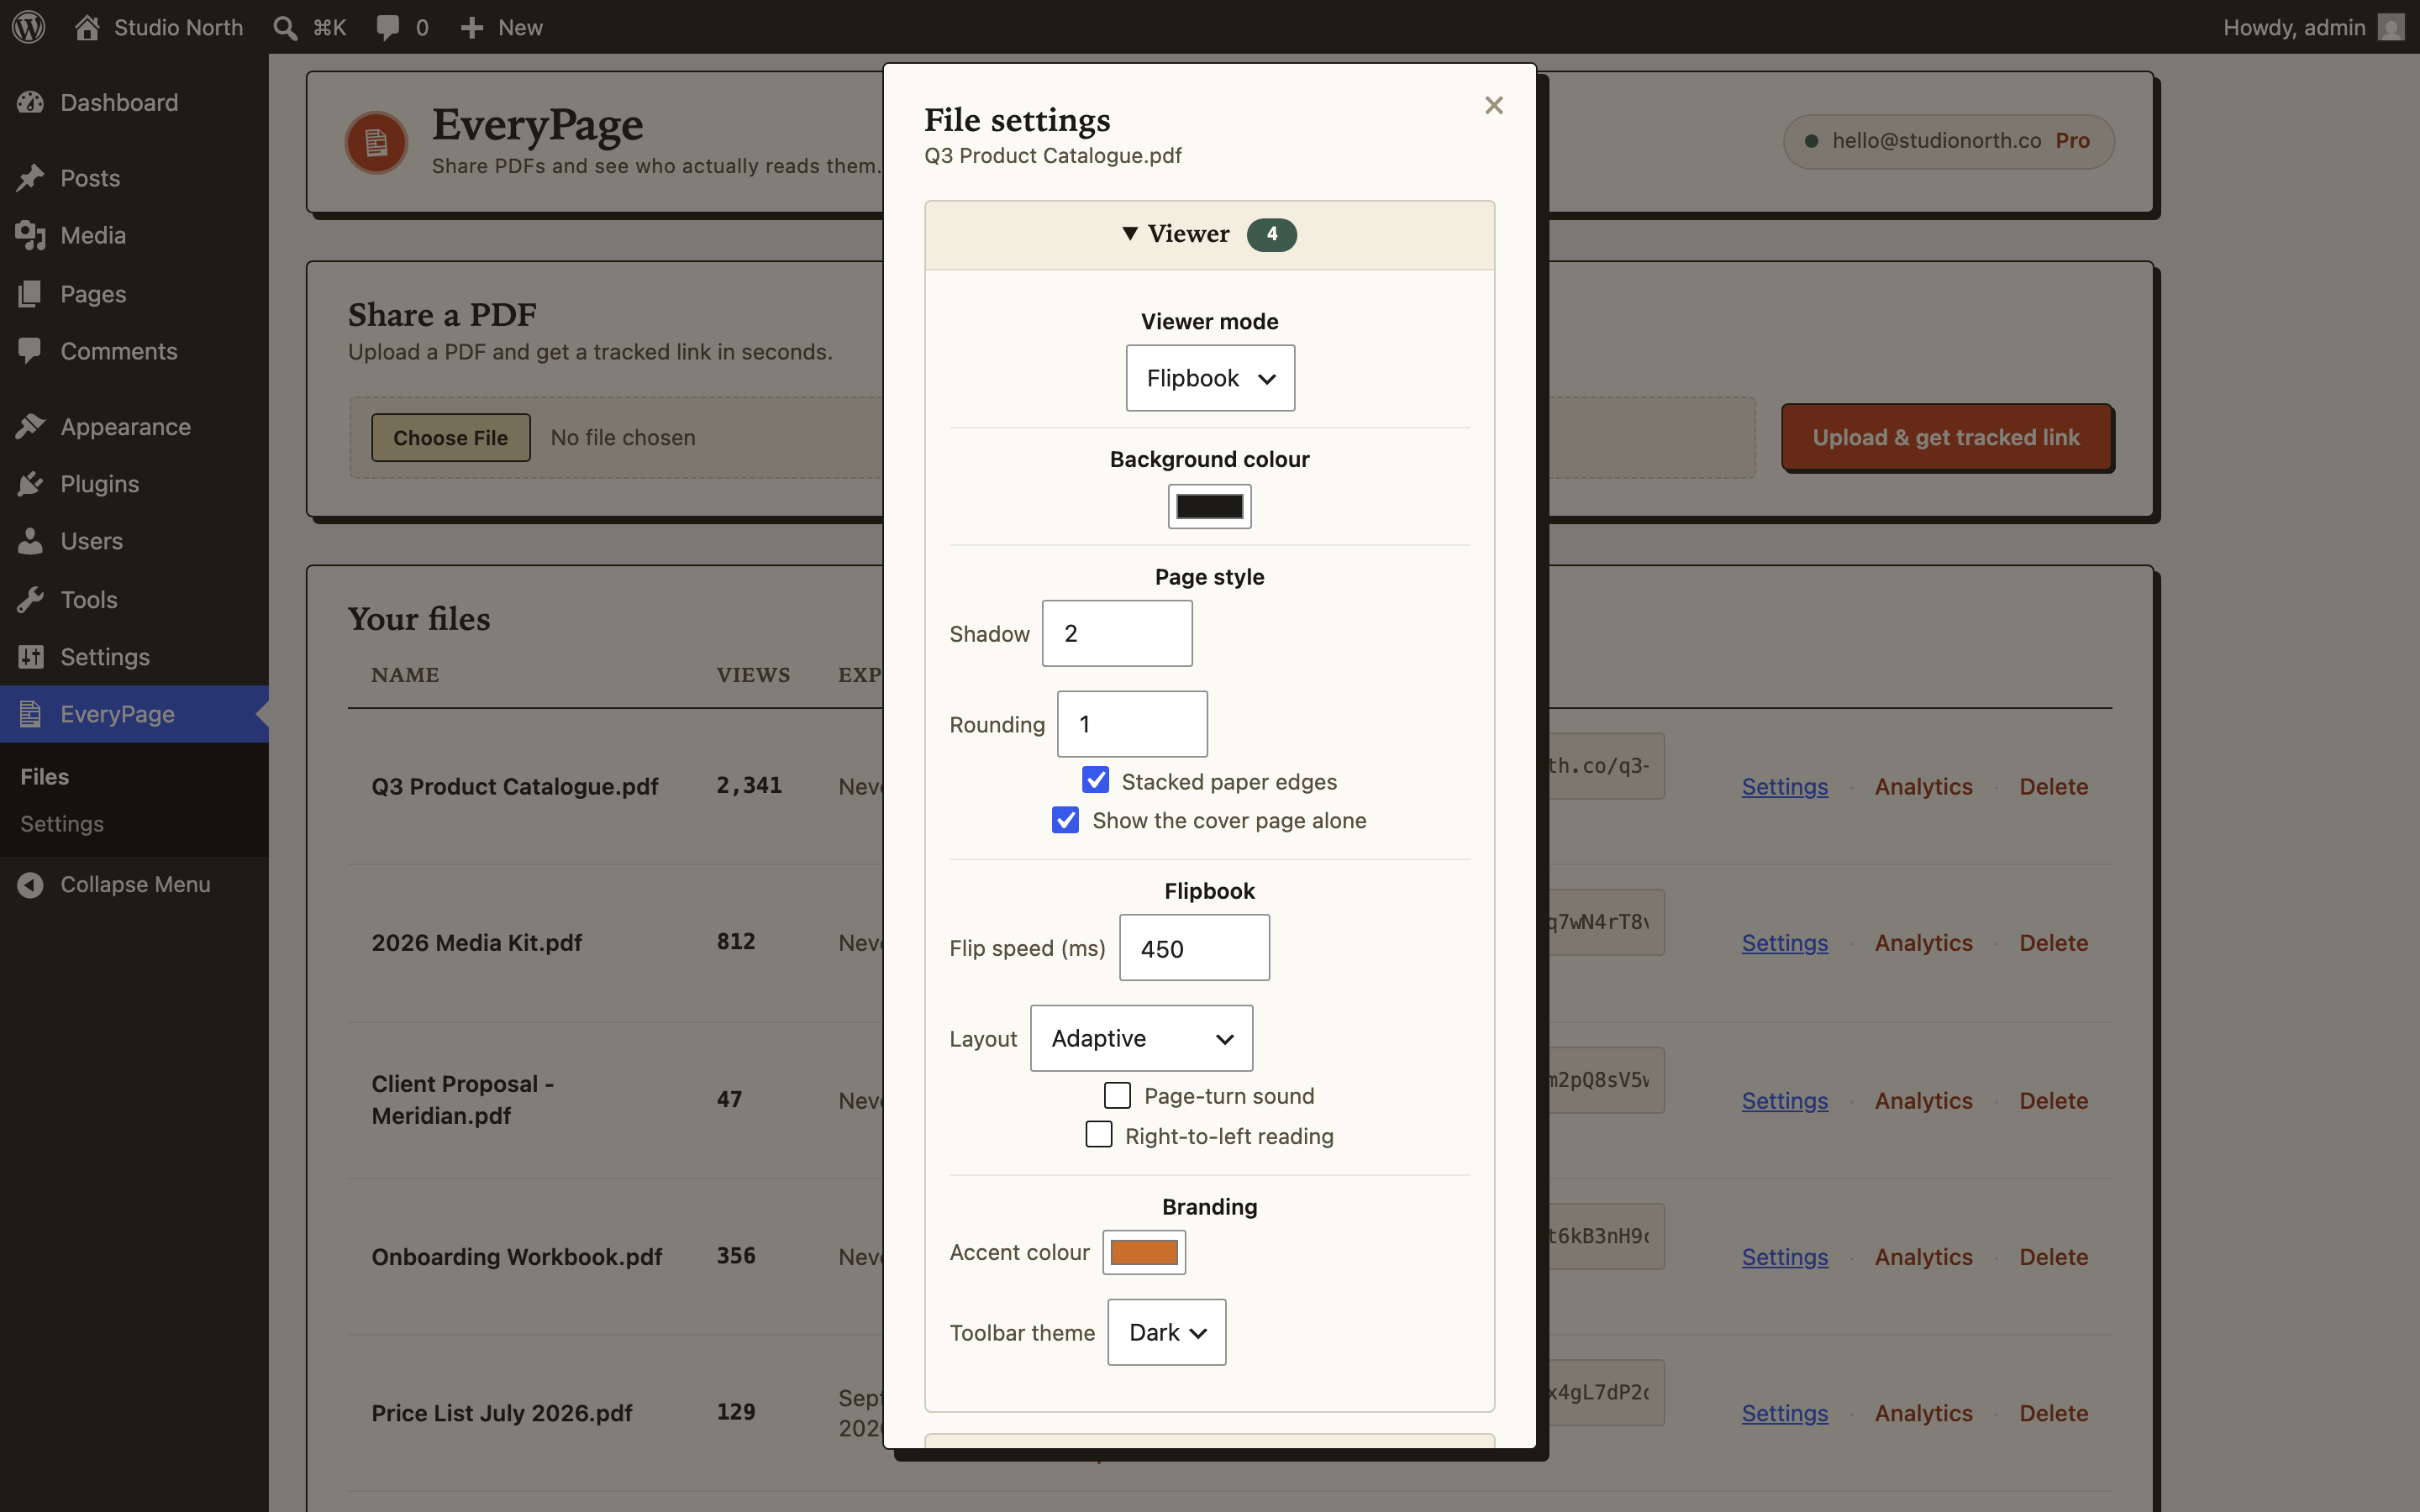
Task: Click the WordPress logo icon
Action: pos(29,27)
